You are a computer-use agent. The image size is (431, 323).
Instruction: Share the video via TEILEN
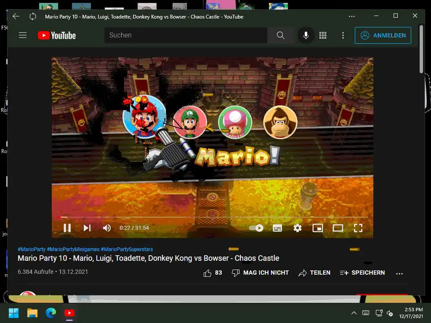click(314, 273)
